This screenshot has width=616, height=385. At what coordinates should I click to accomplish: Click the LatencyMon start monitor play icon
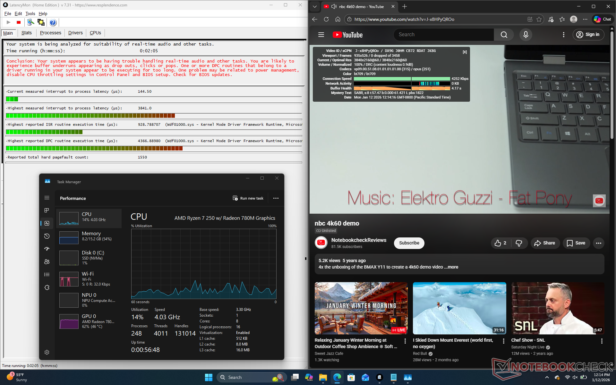tap(9, 22)
